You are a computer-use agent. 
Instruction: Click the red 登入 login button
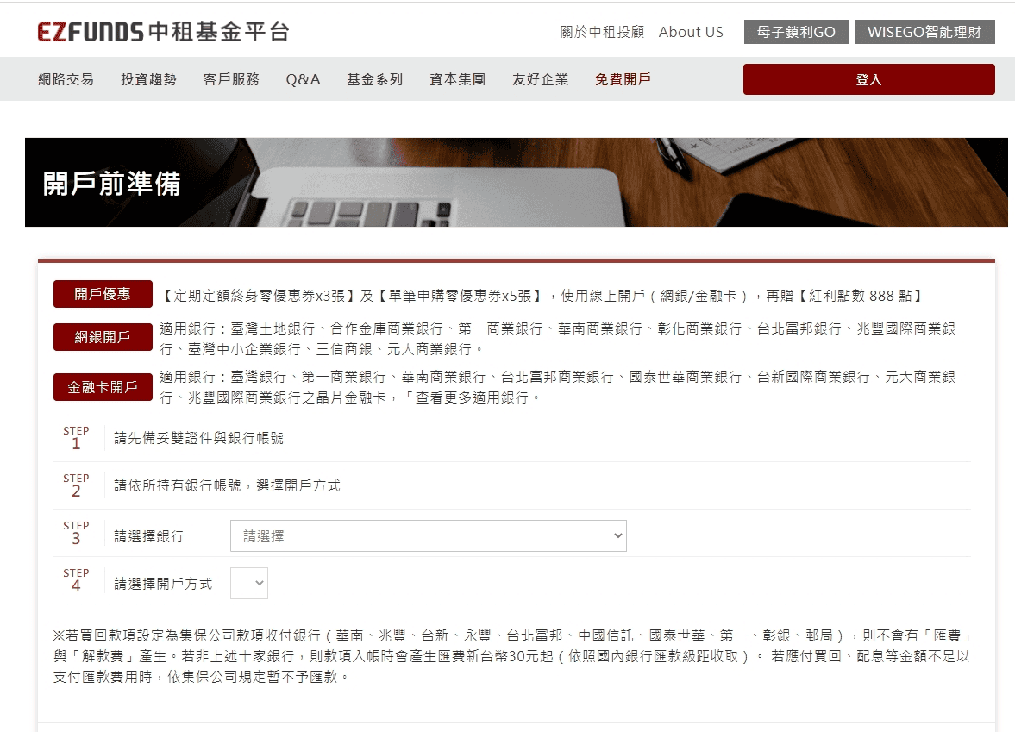coord(868,79)
